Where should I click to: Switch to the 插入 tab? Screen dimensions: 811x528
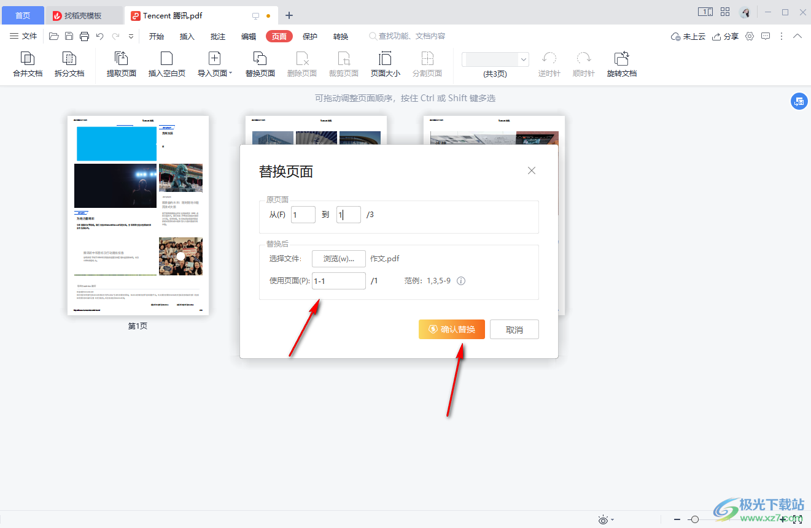tap(187, 36)
